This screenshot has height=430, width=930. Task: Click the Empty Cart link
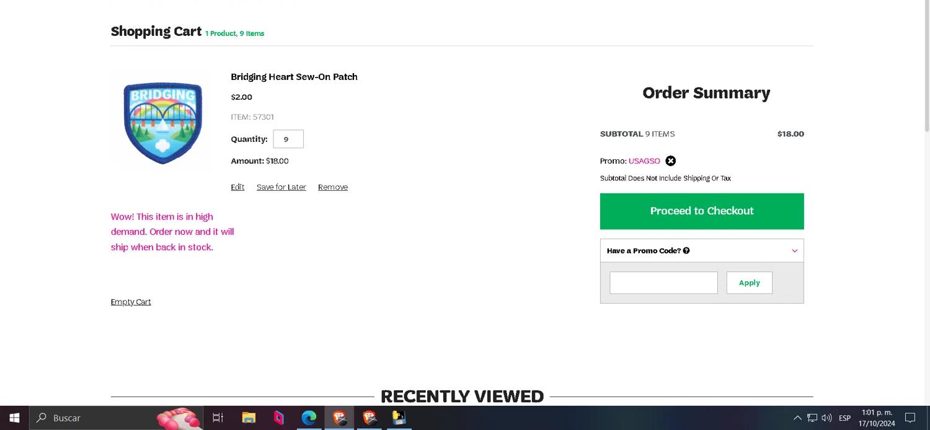coord(131,302)
